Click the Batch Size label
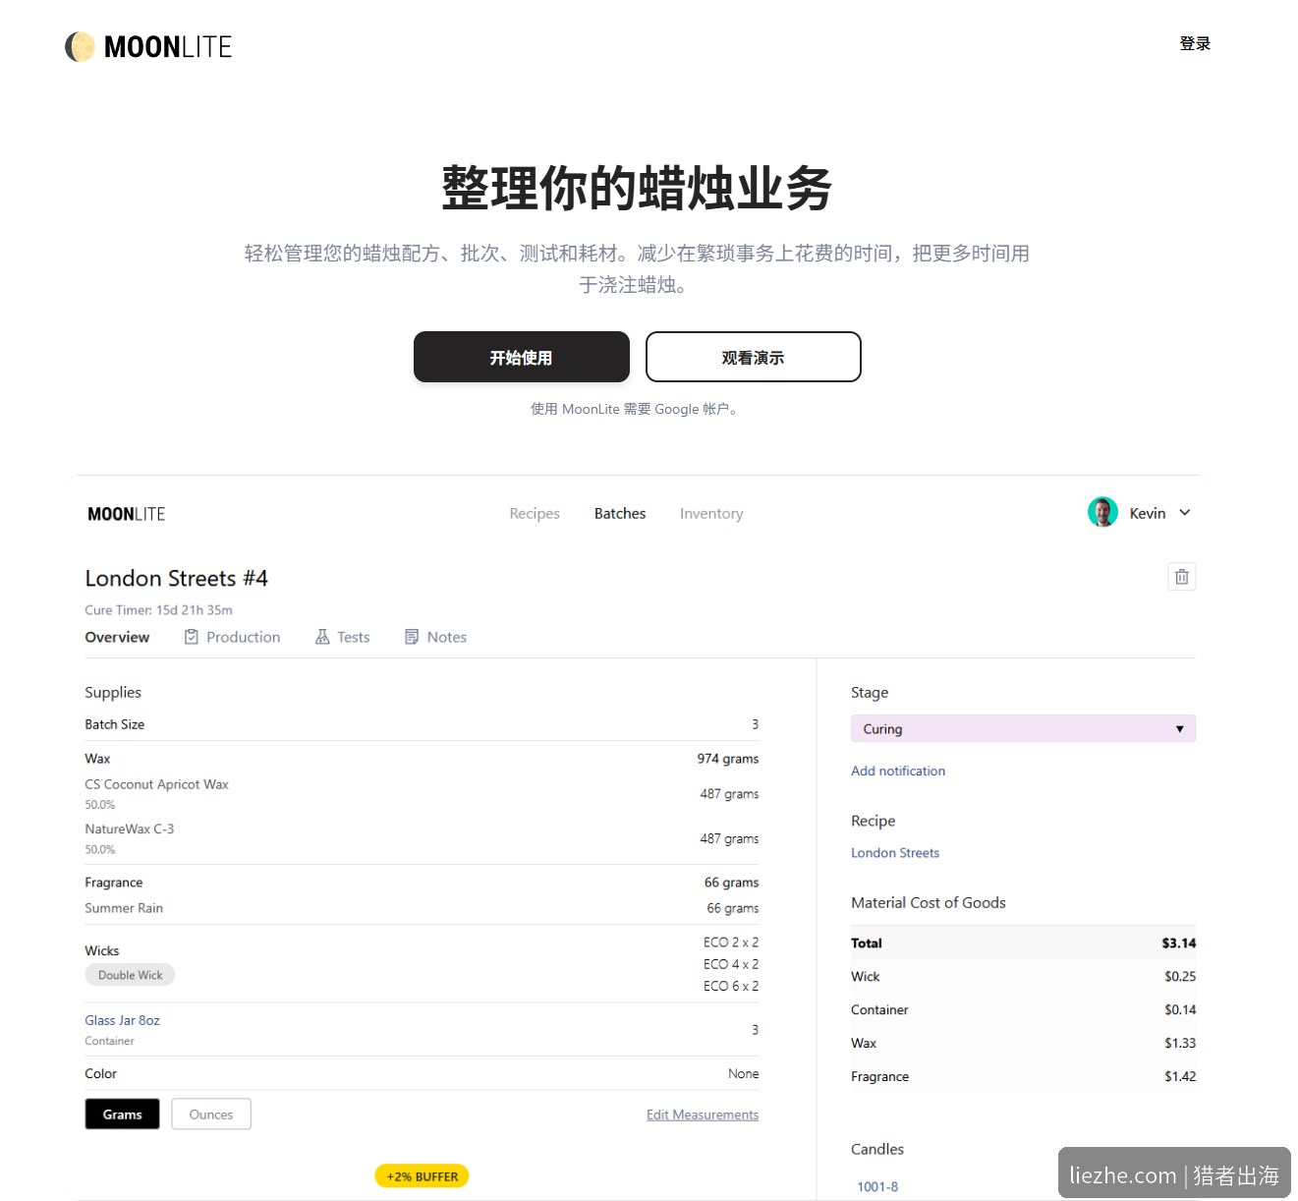1298x1201 pixels. pyautogui.click(x=114, y=723)
